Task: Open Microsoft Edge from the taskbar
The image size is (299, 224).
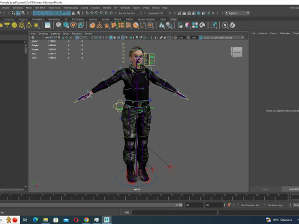Action: [x=36, y=220]
